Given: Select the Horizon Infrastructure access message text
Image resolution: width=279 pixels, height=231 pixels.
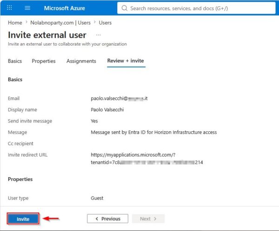Looking at the screenshot, I should 154,132.
